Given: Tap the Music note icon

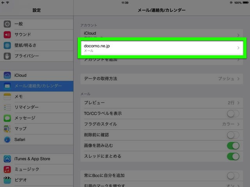Looking at the screenshot, I should [x=7, y=169].
